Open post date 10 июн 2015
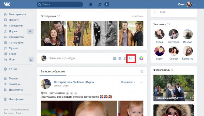Screen dimensions: 204x116 [x=61, y=86]
